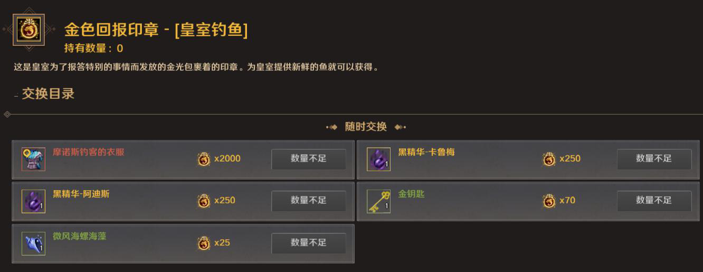703x272 pixels.
Task: Open the 摩诺斯钓客的衣服 item name
Action: tap(89, 152)
